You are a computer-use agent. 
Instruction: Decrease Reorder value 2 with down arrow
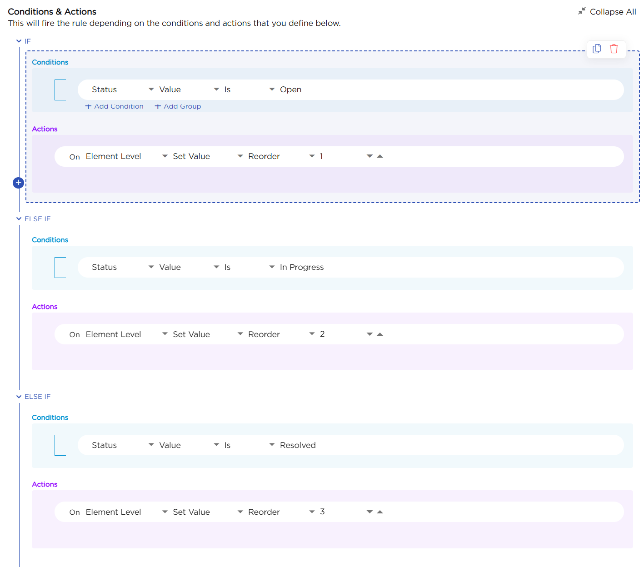pyautogui.click(x=369, y=334)
